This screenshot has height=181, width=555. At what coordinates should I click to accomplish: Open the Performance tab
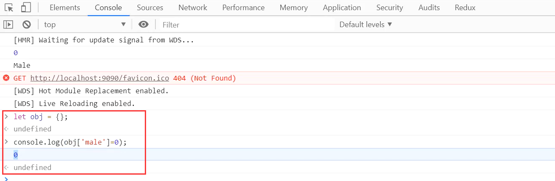tap(243, 8)
